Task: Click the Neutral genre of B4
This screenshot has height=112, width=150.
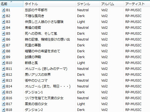Action: (83, 28)
